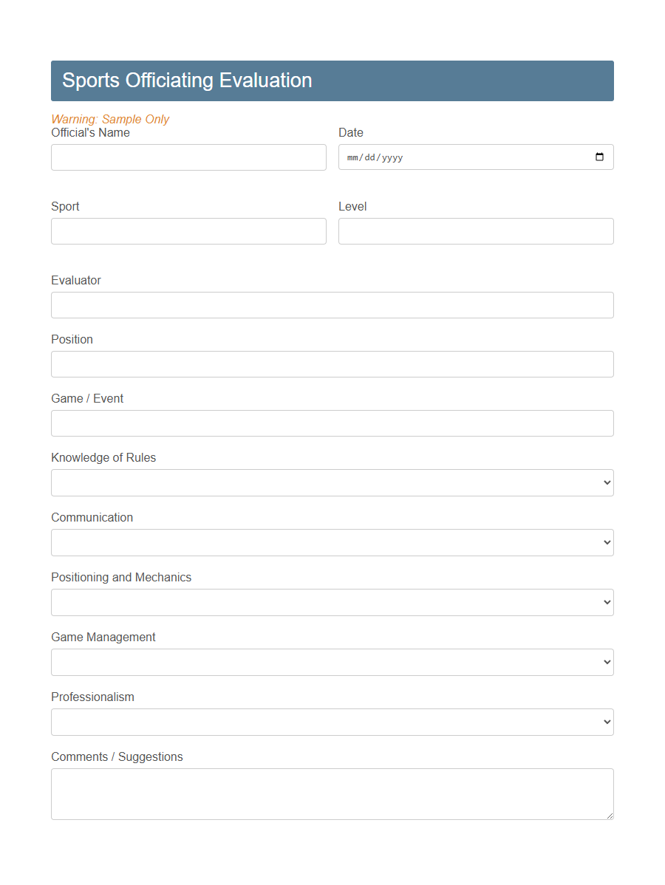
Task: Click the Evaluator text field
Action: coord(332,304)
